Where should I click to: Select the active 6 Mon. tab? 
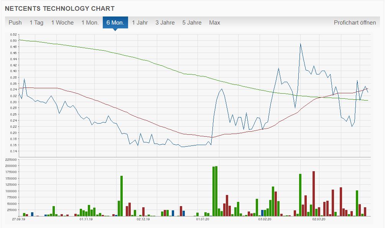click(x=115, y=23)
